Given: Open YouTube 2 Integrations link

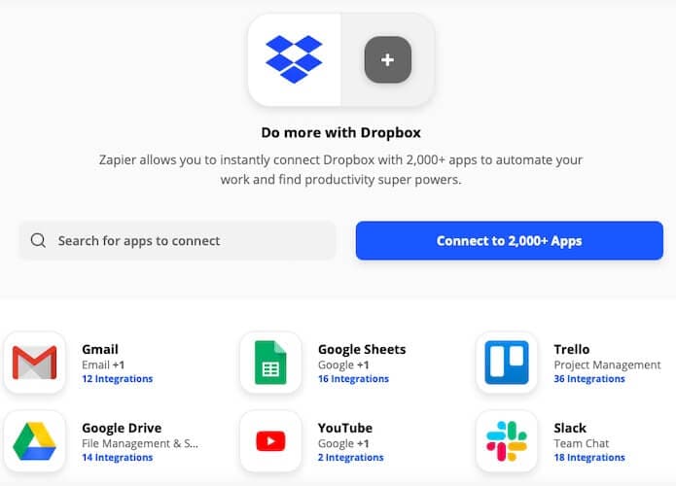Looking at the screenshot, I should click(350, 457).
